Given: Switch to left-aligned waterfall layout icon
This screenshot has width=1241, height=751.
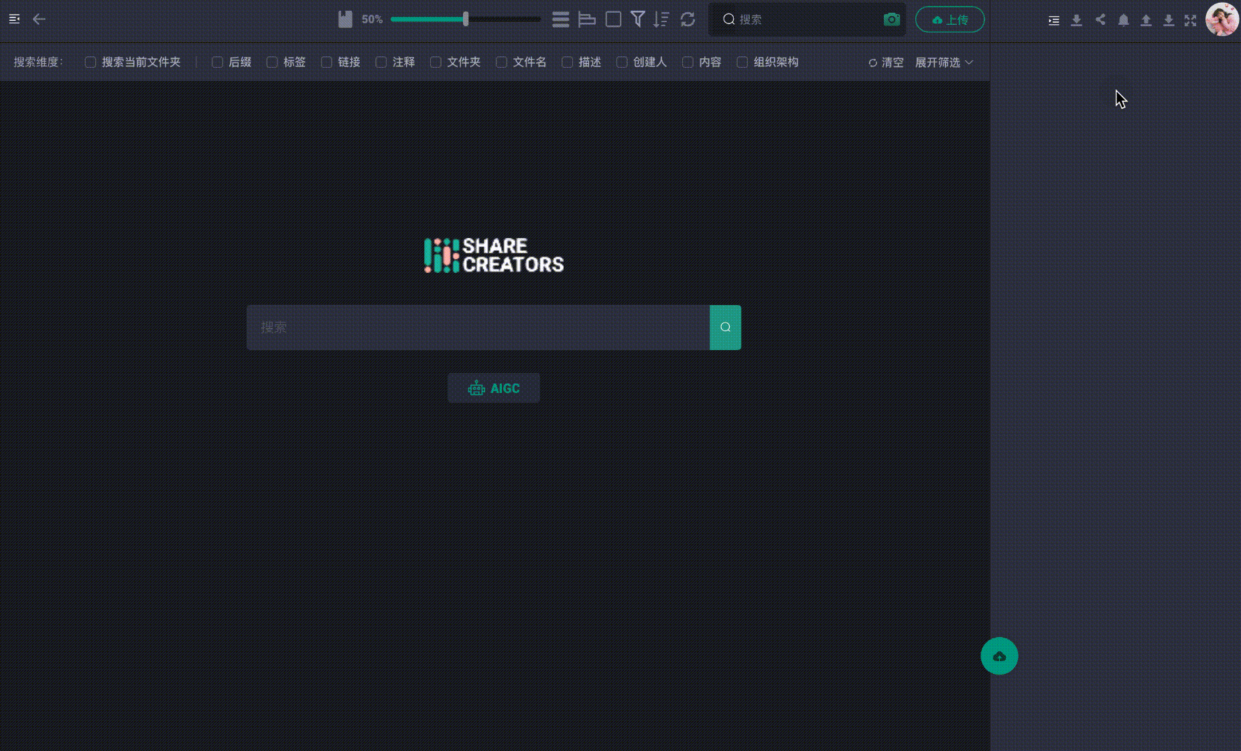Looking at the screenshot, I should coord(587,19).
